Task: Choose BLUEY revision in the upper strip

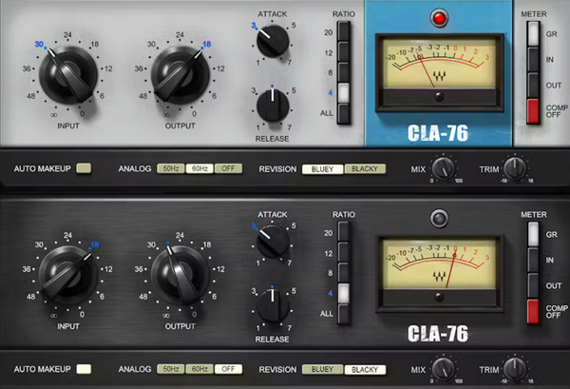Action: 322,169
